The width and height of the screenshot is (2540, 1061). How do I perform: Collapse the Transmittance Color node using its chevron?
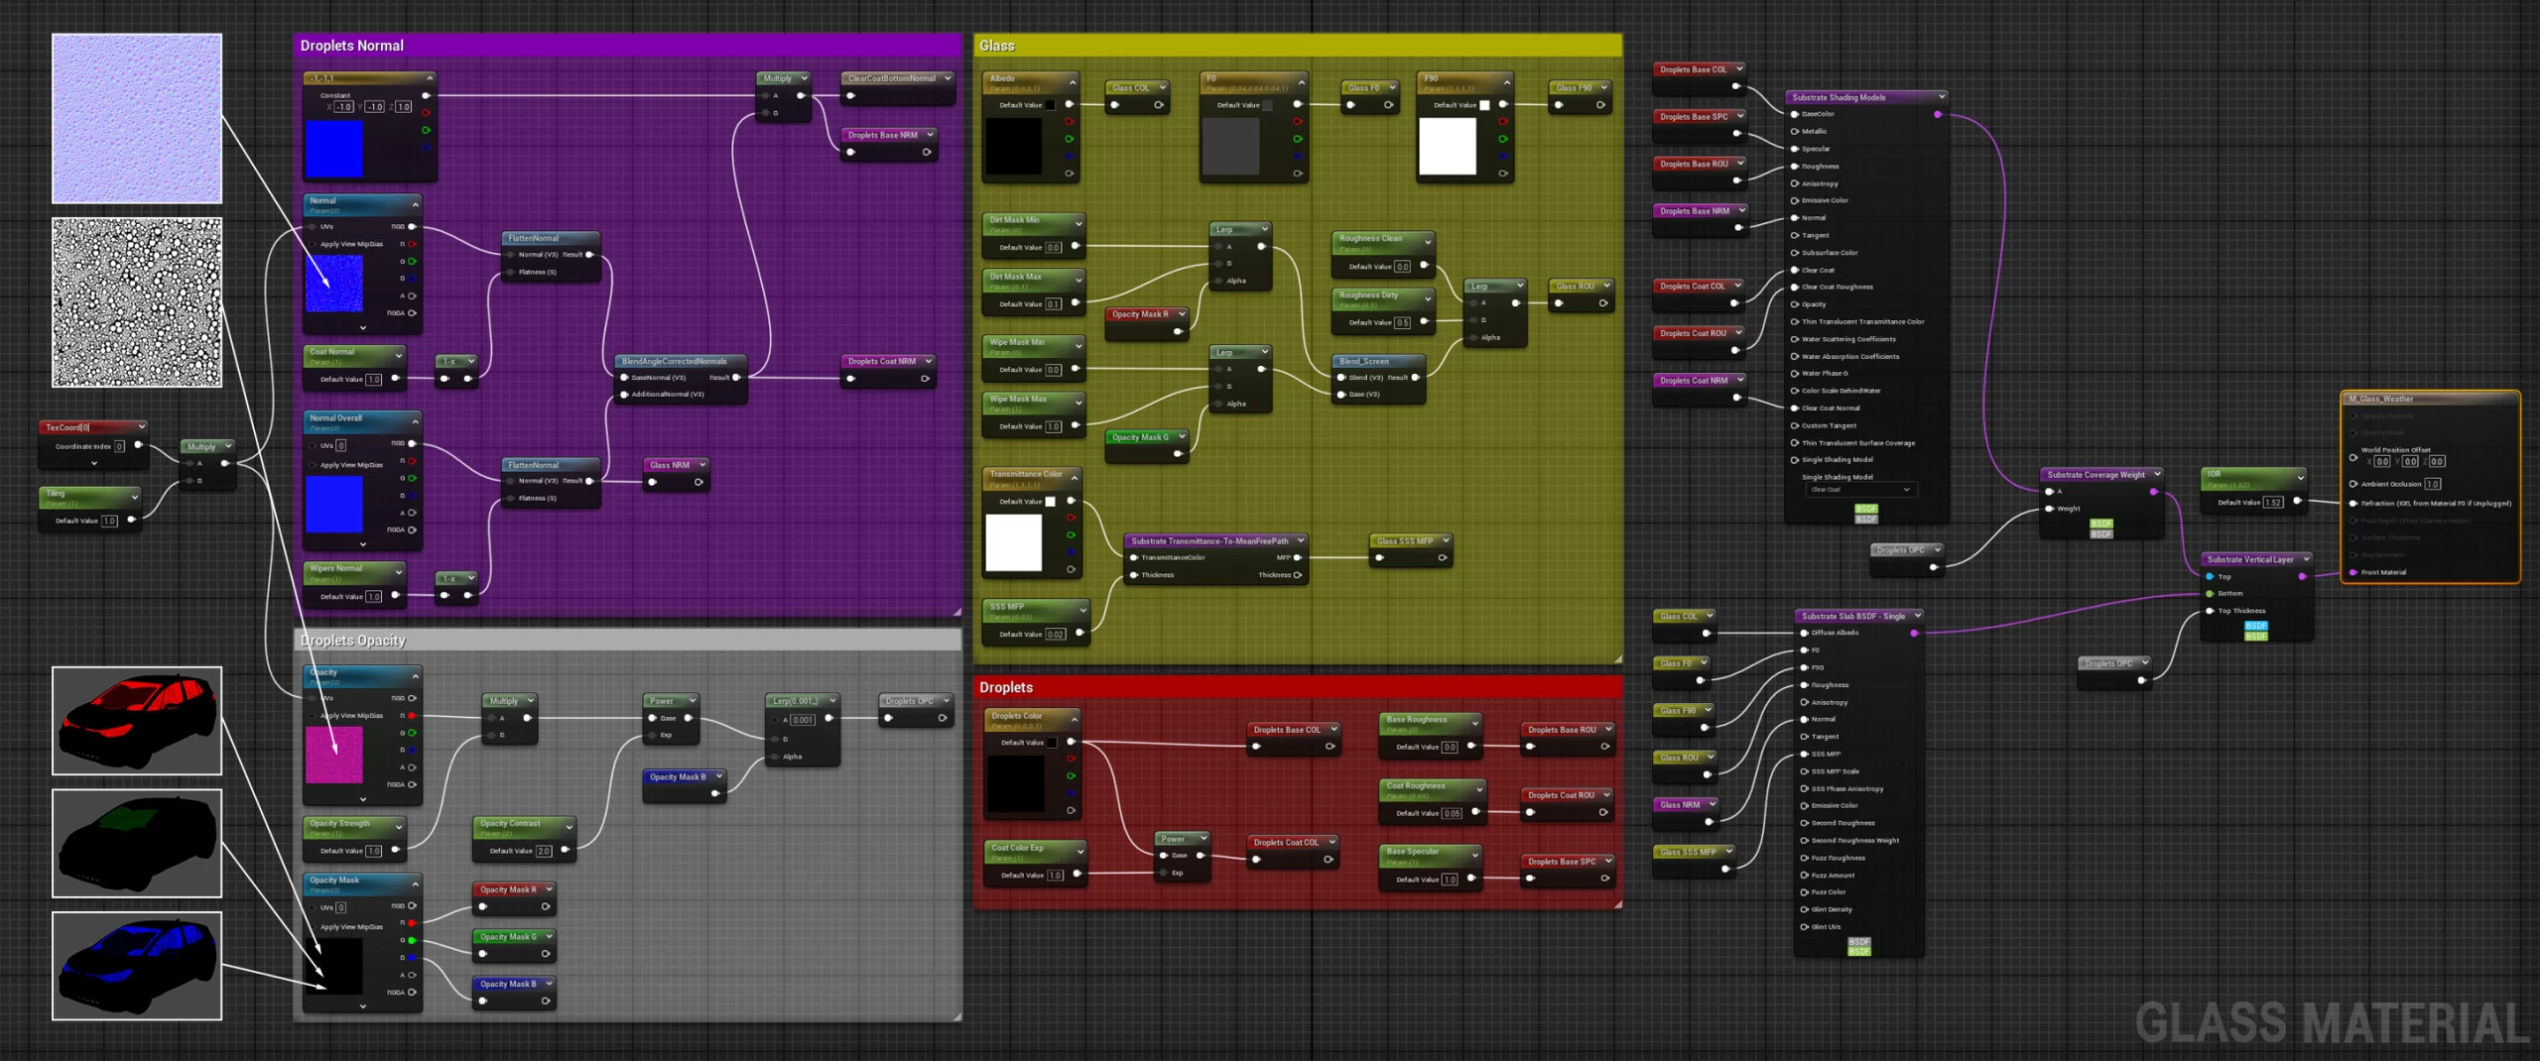pos(1074,477)
